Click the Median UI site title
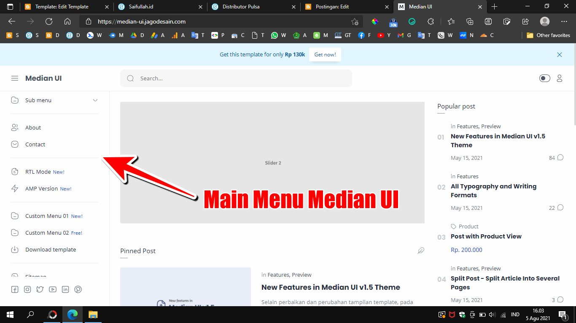Viewport: 576px width, 323px height. coord(43,78)
